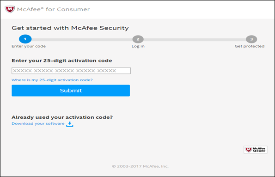
Task: Select step 2 gray circle
Action: pyautogui.click(x=138, y=39)
